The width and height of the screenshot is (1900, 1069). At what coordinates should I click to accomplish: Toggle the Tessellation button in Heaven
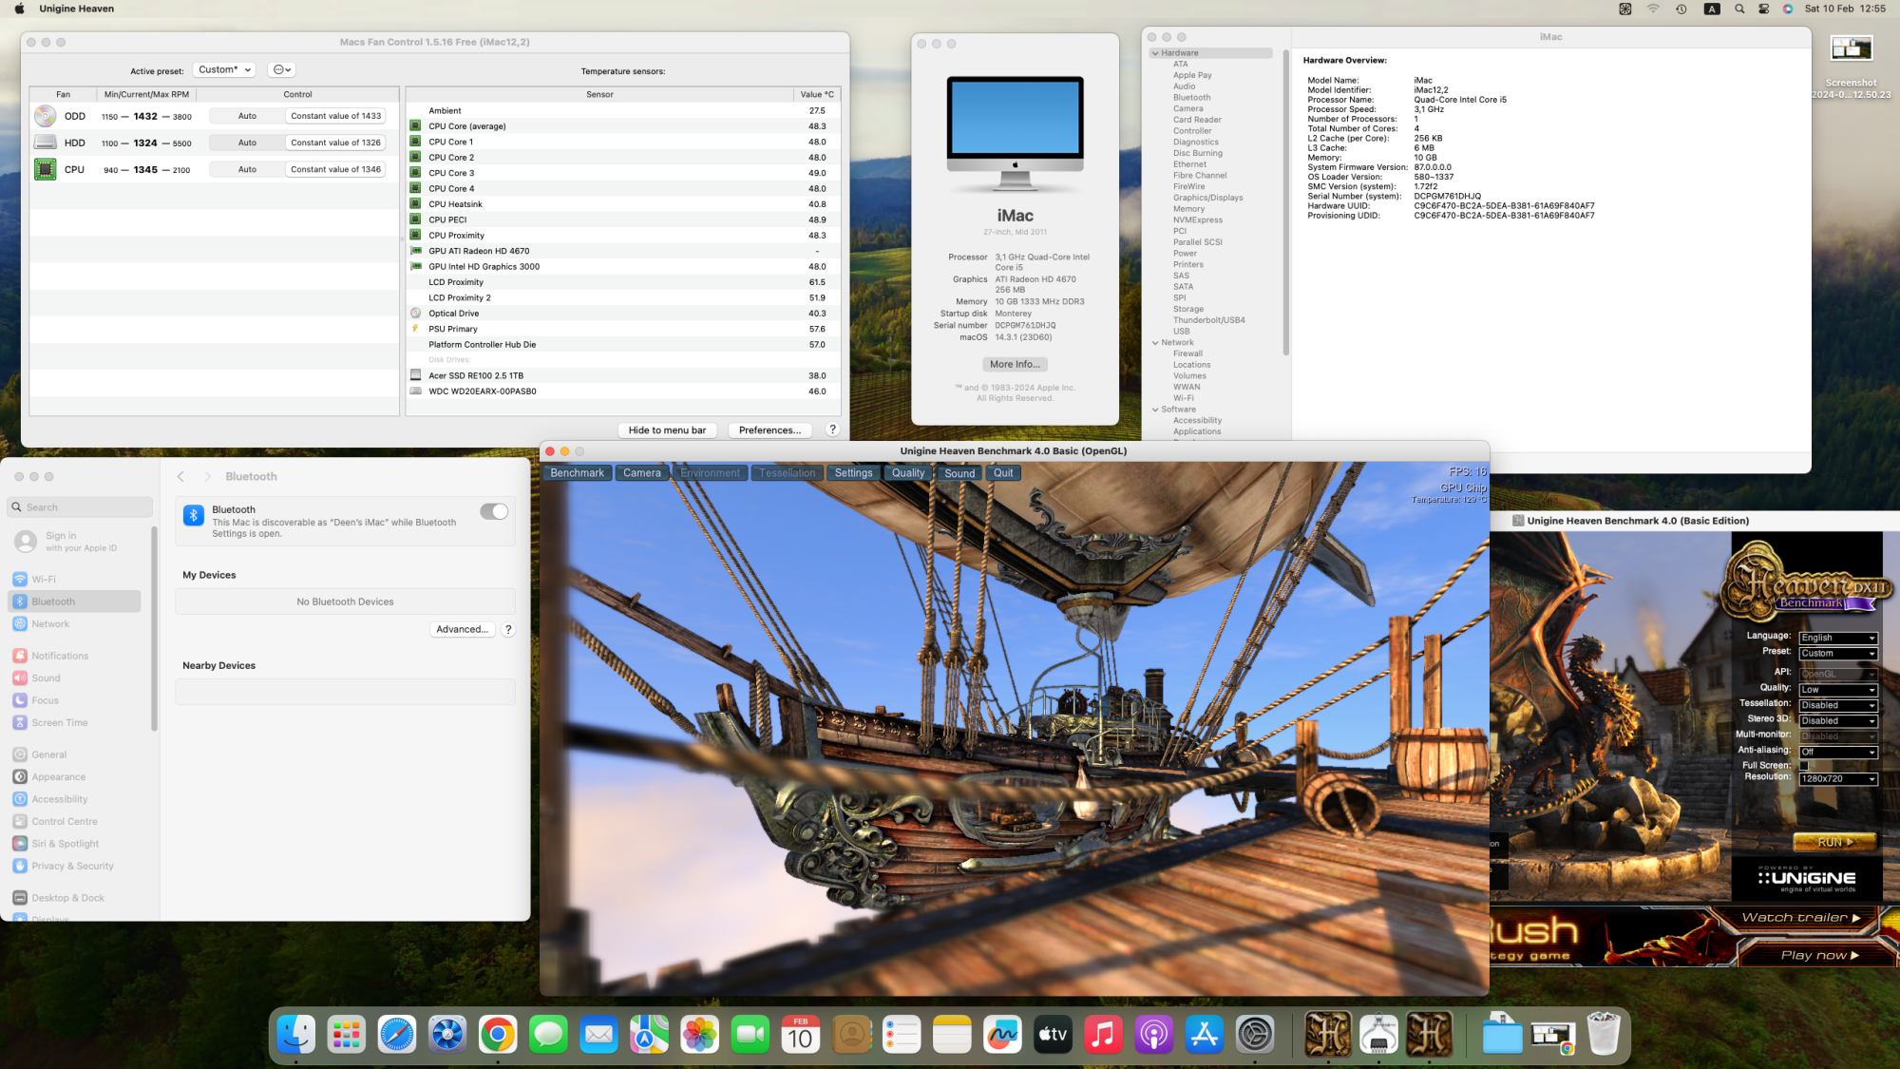tap(787, 473)
